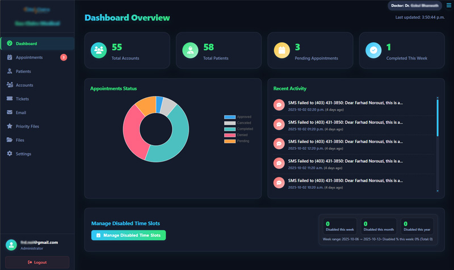Click the Patients person icon in sidebar
Screen dimensions: 454x270
(x=10, y=71)
